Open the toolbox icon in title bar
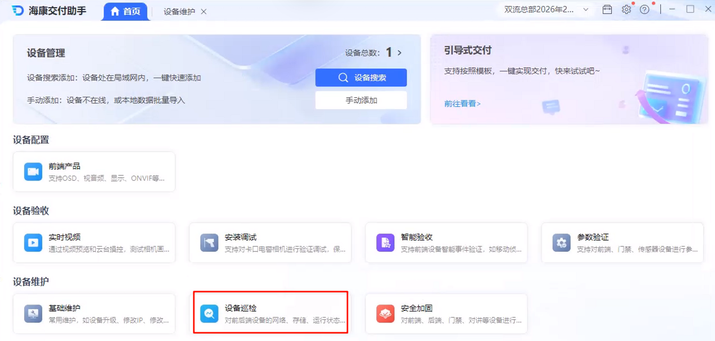The width and height of the screenshot is (715, 341). 607,10
